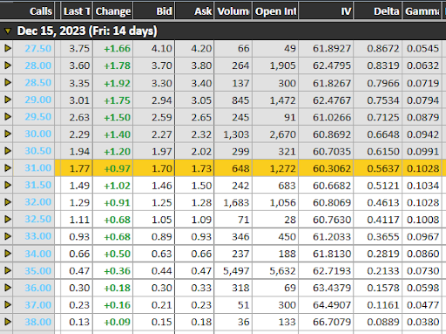Expand the 36.00 strike row arrow
Image resolution: width=446 pixels, height=334 pixels.
8,288
